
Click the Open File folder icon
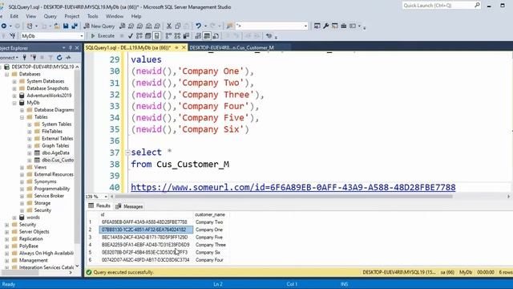click(57, 26)
